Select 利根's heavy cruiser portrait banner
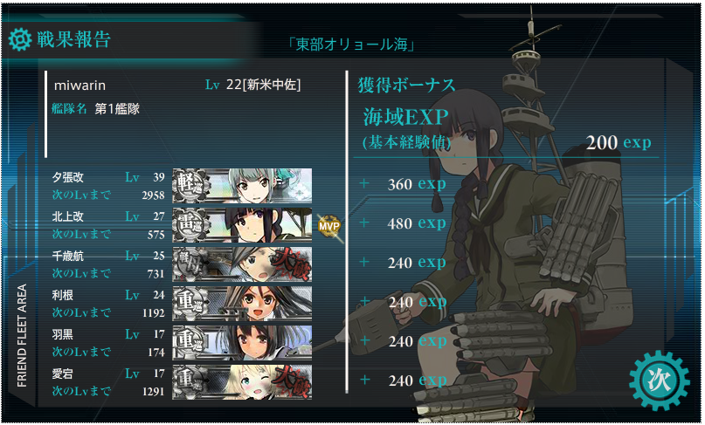 click(242, 303)
